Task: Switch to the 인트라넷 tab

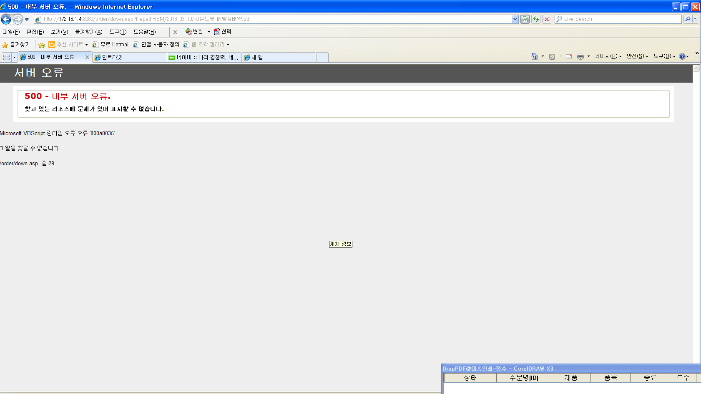Action: tap(129, 58)
